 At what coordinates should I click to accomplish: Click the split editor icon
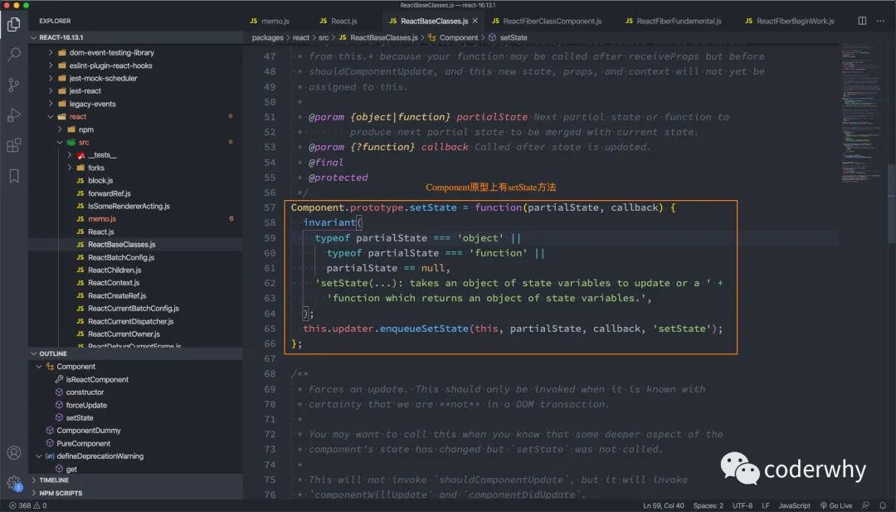pos(862,21)
